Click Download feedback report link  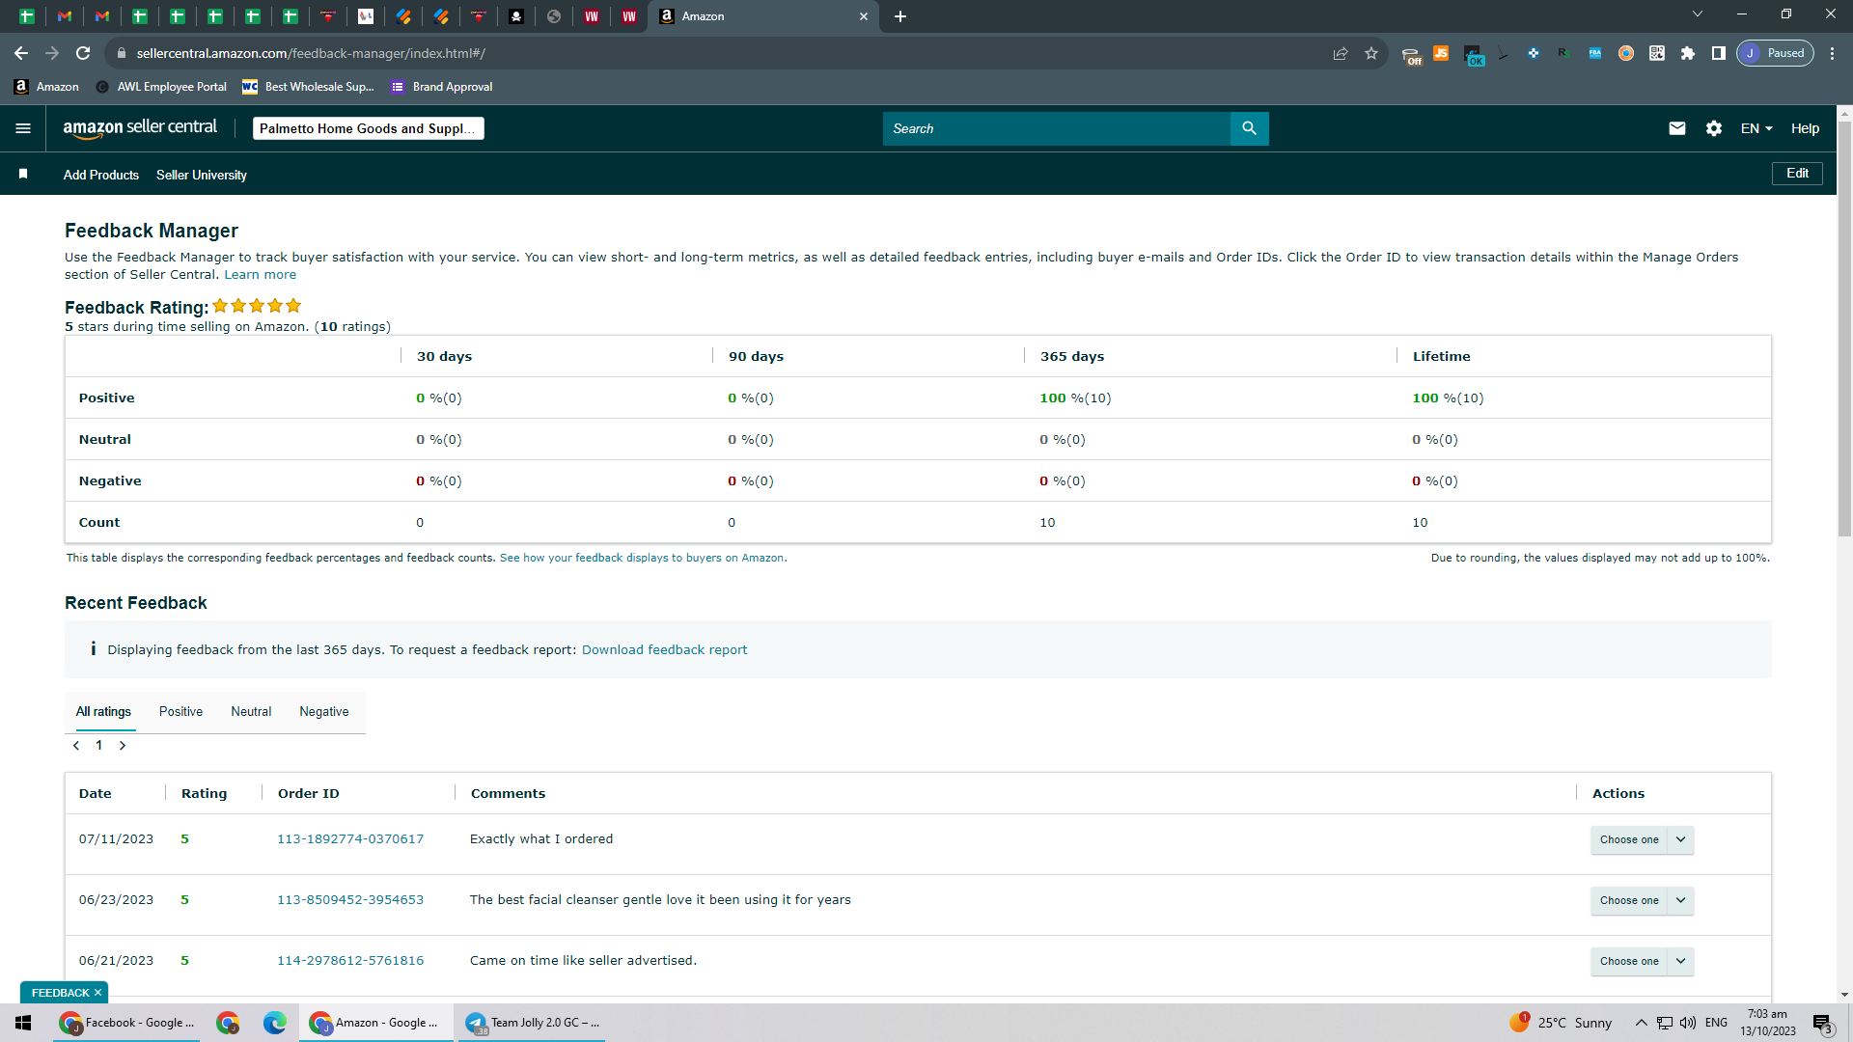click(x=664, y=650)
